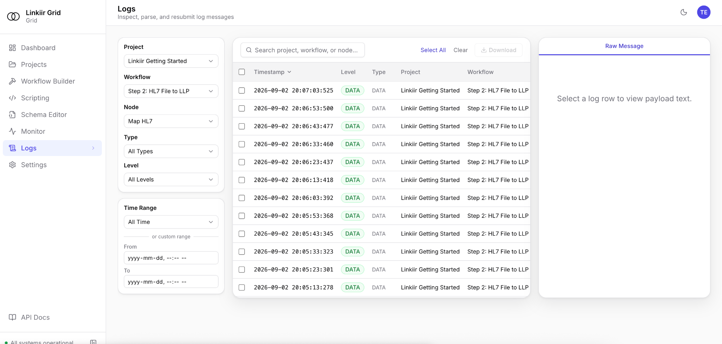
Task: Switch to the Raw Message tab
Action: (x=624, y=46)
